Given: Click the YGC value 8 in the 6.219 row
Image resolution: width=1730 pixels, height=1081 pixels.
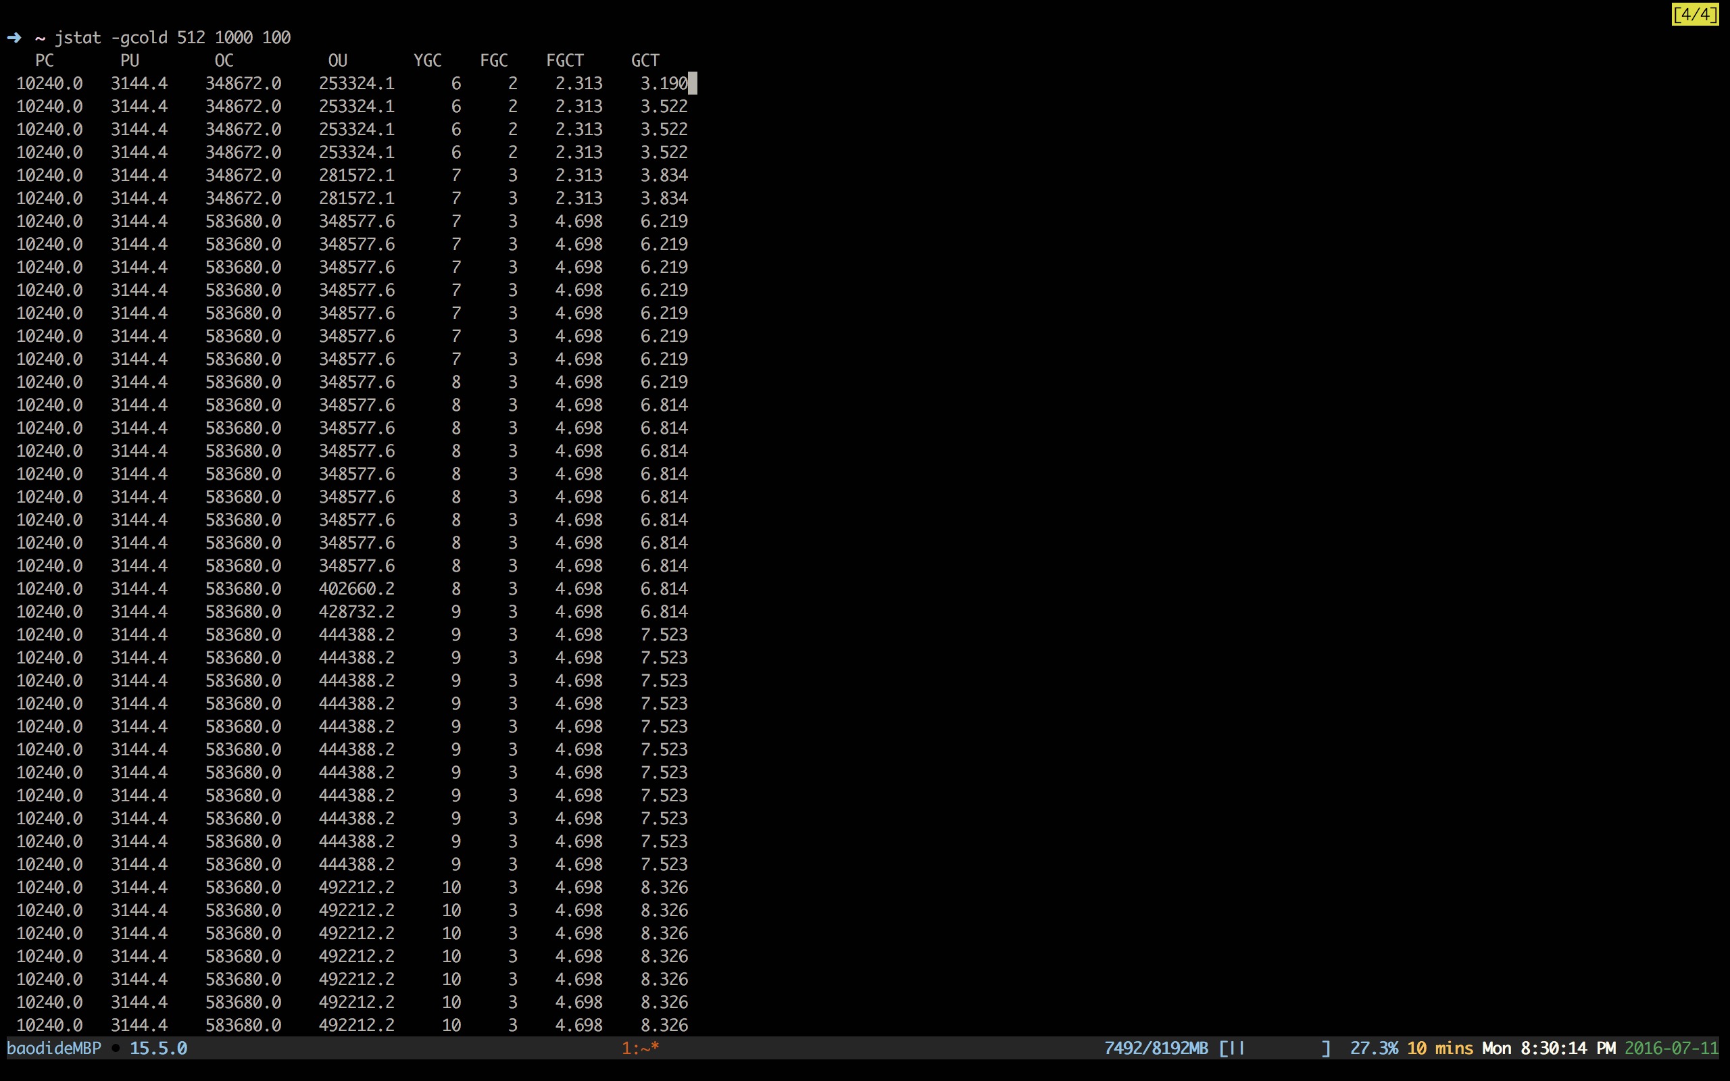Looking at the screenshot, I should (456, 382).
